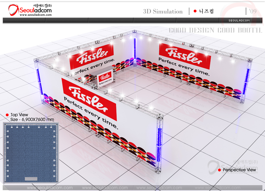Click the Top View label

click(x=19, y=115)
